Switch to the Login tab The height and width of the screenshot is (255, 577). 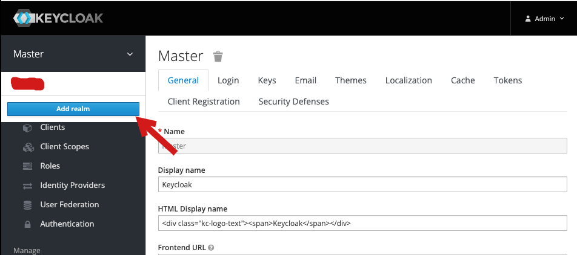[x=228, y=80]
